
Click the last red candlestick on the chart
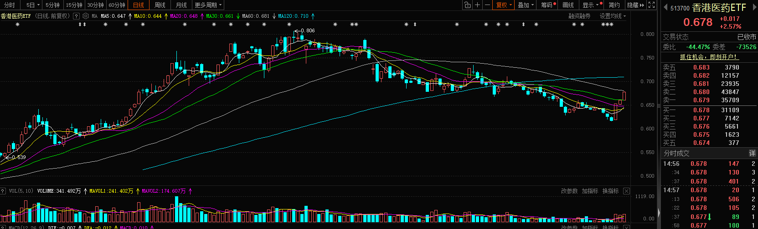coord(624,95)
